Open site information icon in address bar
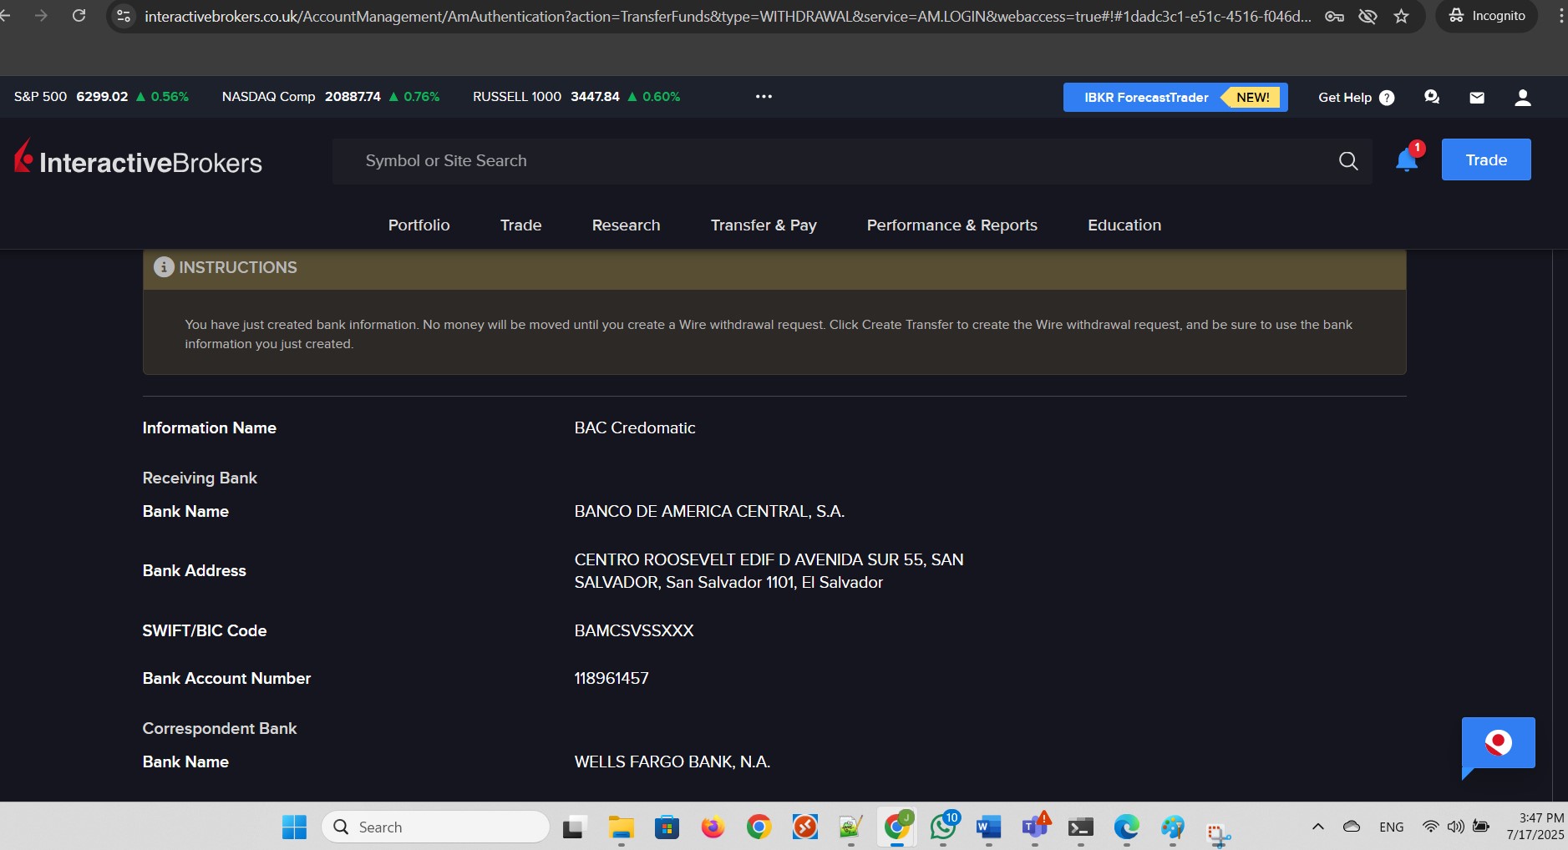This screenshot has width=1568, height=850. 124,16
